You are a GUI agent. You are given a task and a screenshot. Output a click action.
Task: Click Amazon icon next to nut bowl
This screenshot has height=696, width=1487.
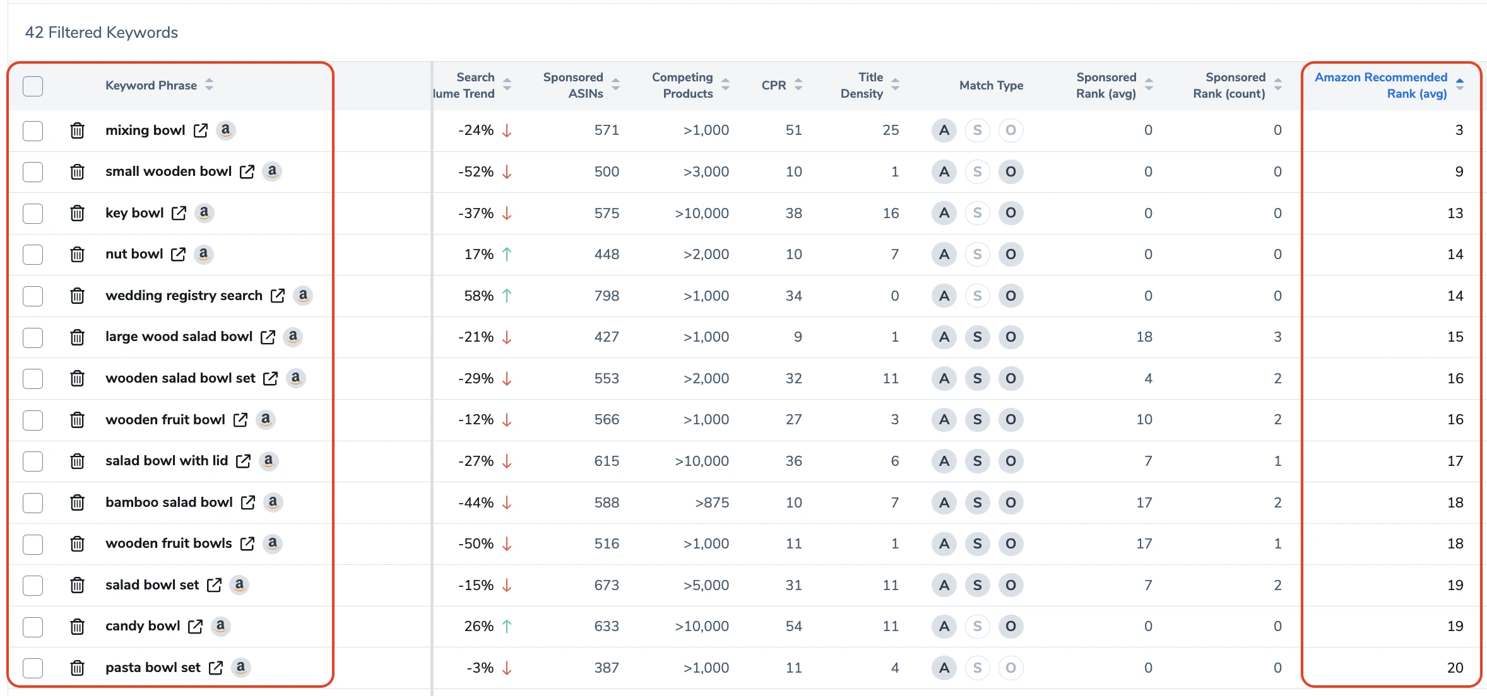[x=203, y=254]
